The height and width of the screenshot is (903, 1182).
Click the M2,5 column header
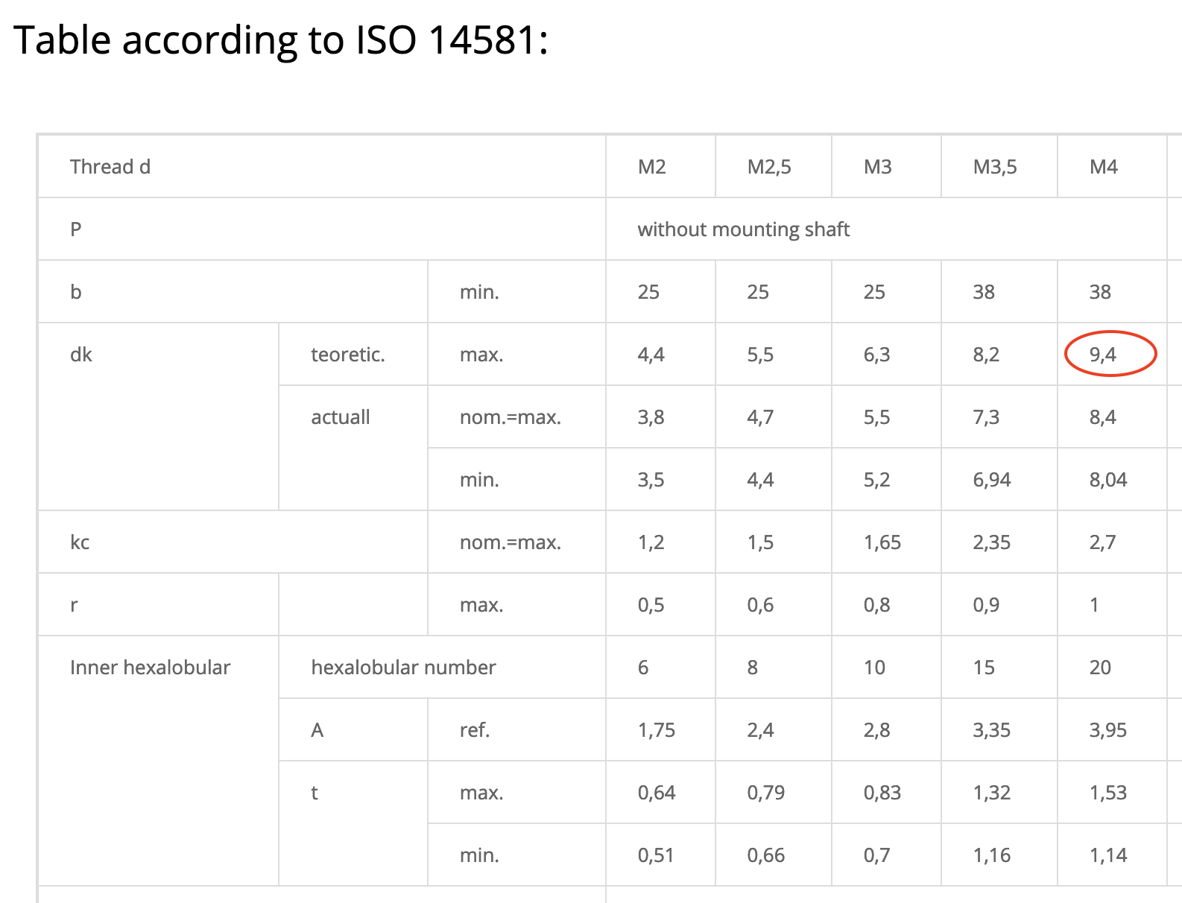click(x=769, y=167)
